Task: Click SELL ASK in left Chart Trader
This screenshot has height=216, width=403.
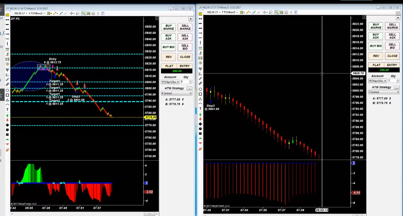Action: point(185,37)
